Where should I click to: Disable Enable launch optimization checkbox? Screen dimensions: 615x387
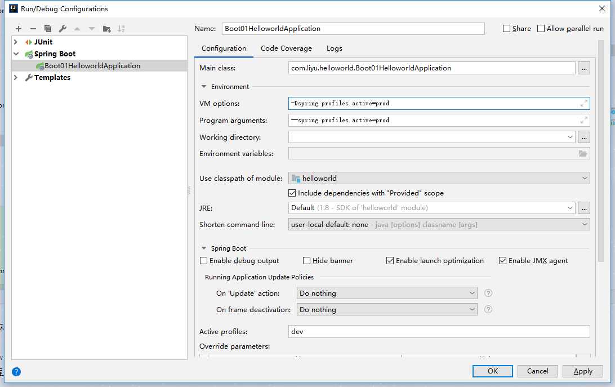click(390, 261)
